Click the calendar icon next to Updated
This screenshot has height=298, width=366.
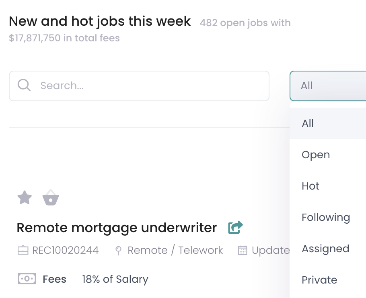(243, 251)
